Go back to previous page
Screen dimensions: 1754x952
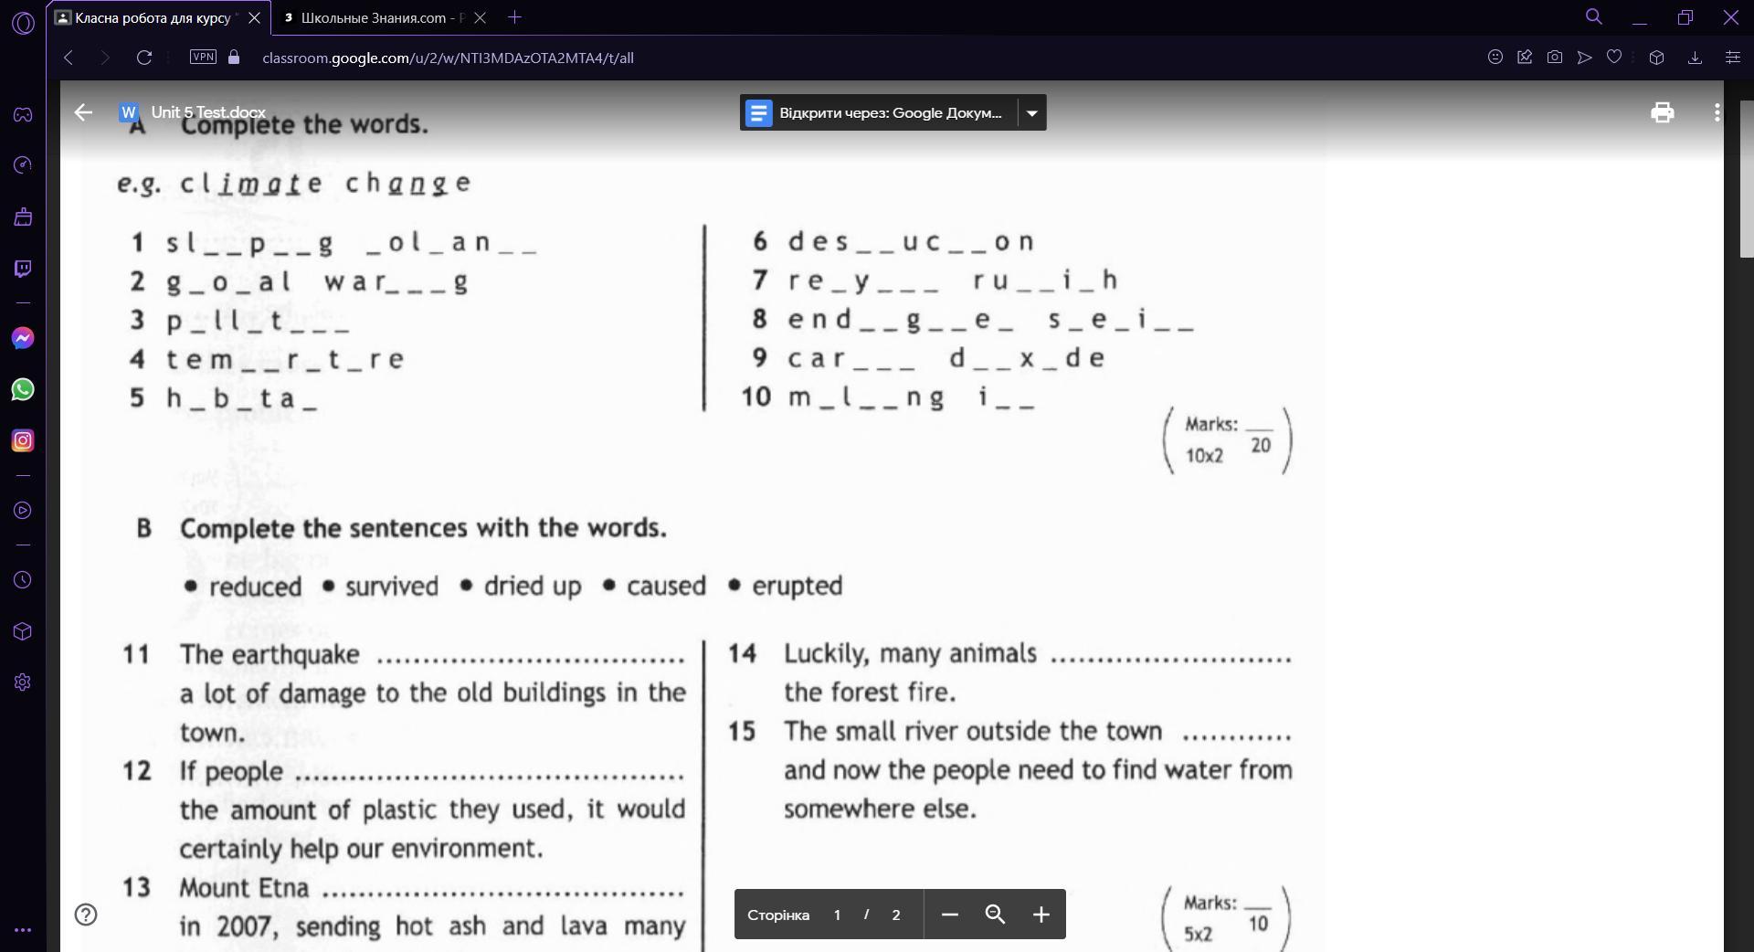tap(69, 58)
